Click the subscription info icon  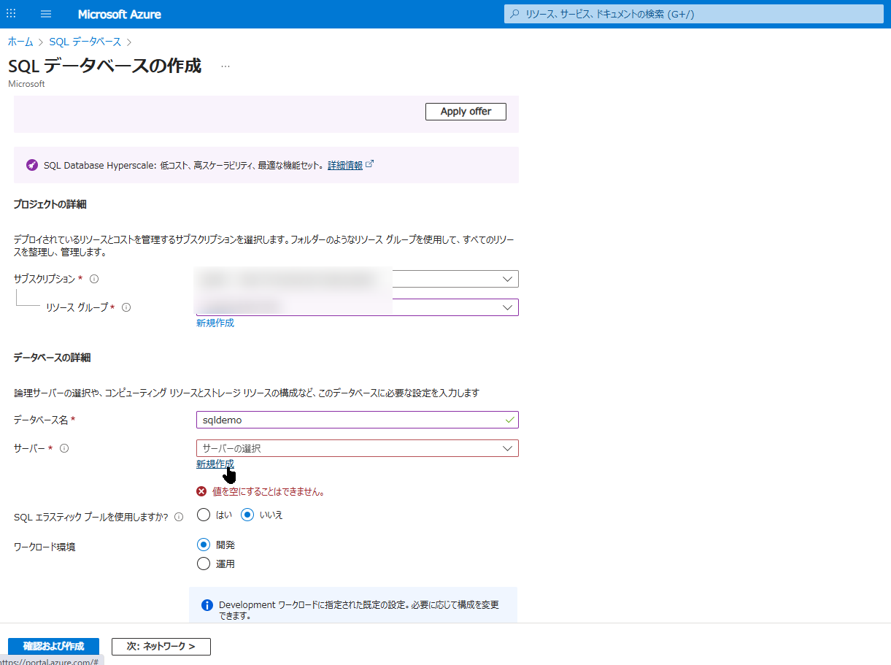(x=94, y=279)
